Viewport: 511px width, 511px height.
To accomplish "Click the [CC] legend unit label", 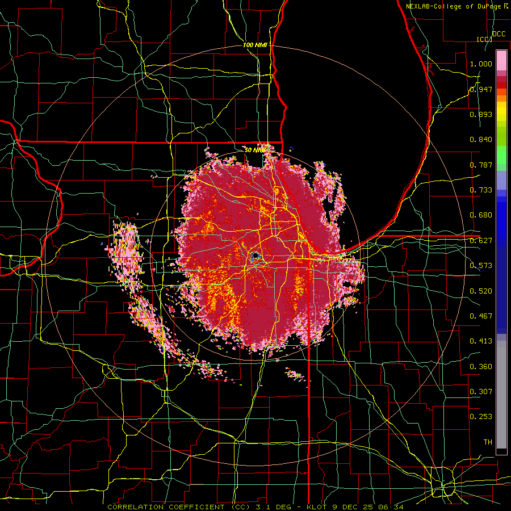I will coord(484,39).
